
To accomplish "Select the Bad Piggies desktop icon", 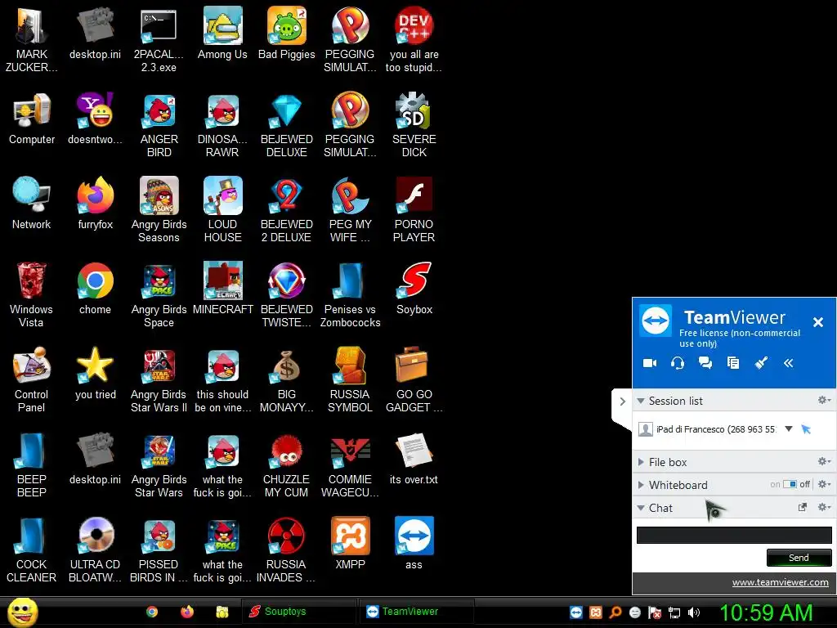I will tap(287, 34).
